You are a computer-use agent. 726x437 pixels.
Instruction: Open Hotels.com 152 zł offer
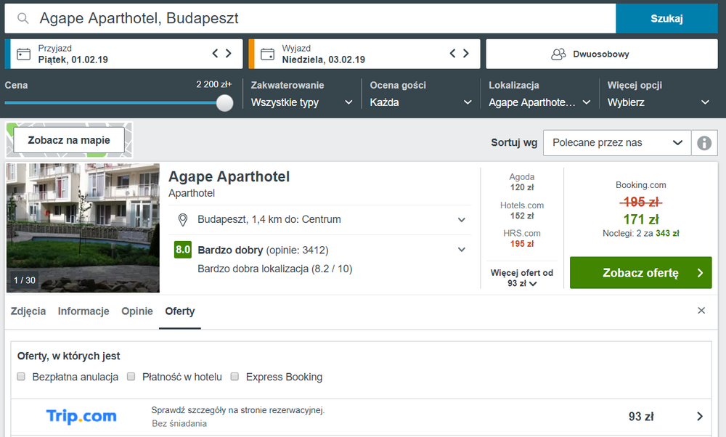(522, 211)
